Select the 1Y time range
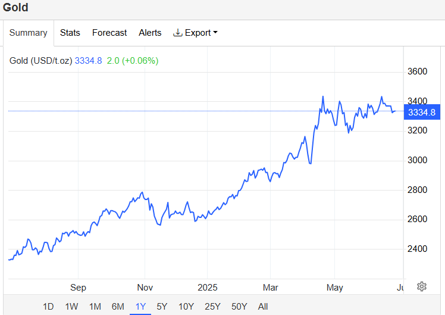The height and width of the screenshot is (315, 445). point(140,307)
